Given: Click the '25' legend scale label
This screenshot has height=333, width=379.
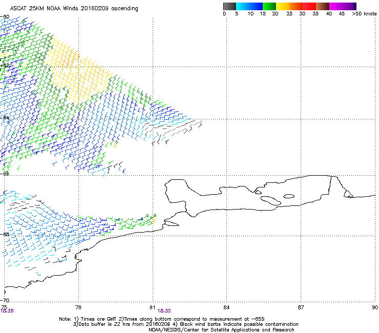Looking at the screenshot, I should coord(289,14).
